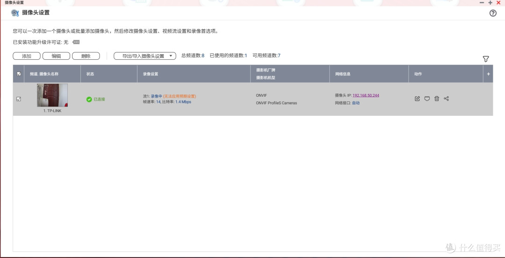Click the 编辑 button
The image size is (505, 258).
(x=56, y=56)
